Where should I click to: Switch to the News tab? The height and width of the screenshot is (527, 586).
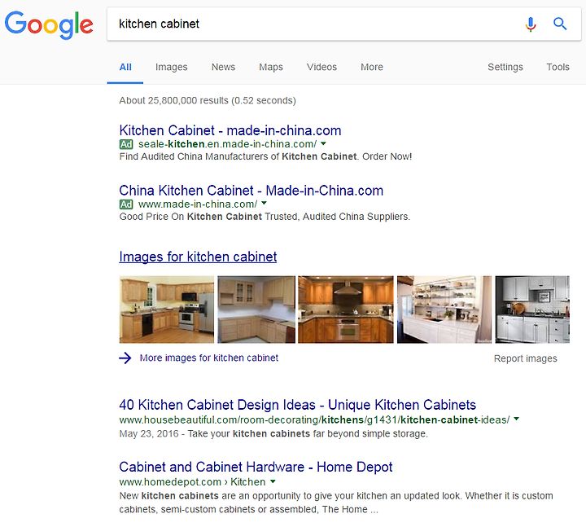click(223, 67)
